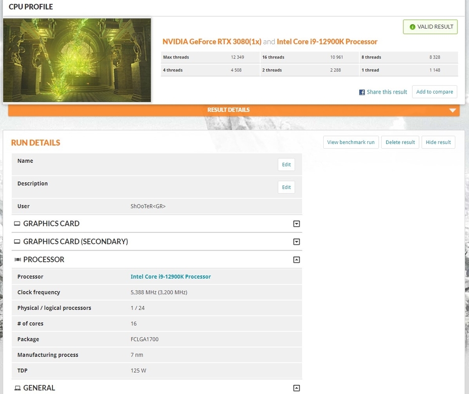This screenshot has height=394, width=469.
Task: Edit the Name field
Action: (286, 164)
